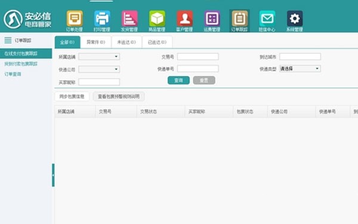This screenshot has width=358, height=224.
Task: Open the 短信中心 envelope icon
Action: [x=267, y=21]
